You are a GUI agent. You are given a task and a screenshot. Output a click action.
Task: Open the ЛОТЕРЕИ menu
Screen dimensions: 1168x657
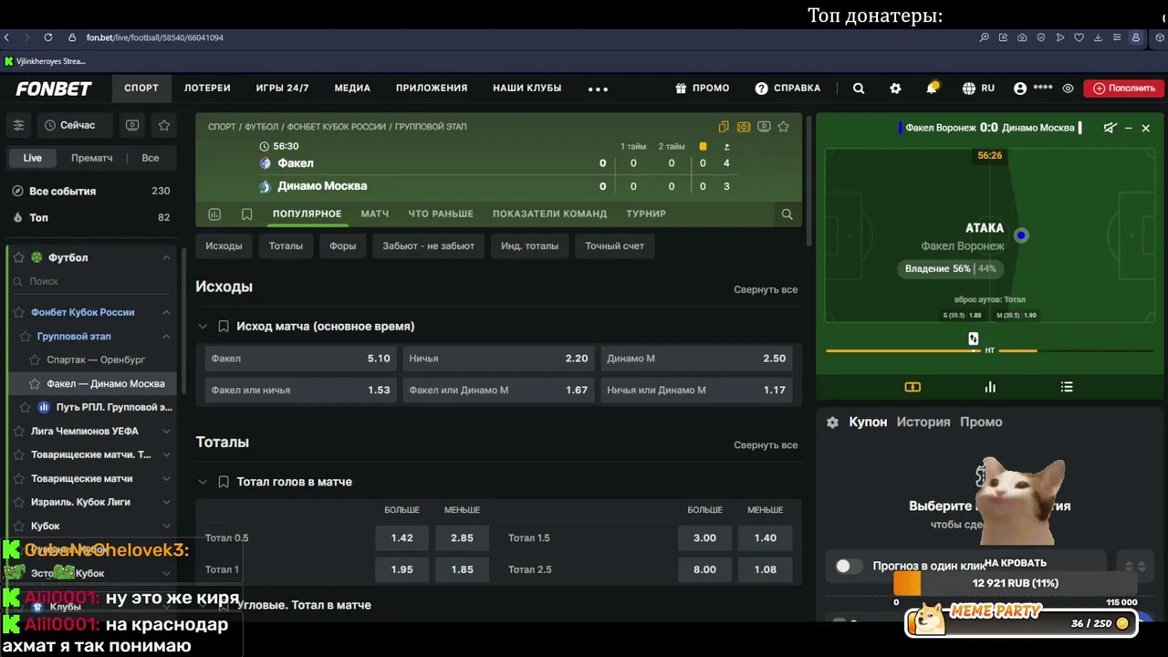click(x=207, y=89)
